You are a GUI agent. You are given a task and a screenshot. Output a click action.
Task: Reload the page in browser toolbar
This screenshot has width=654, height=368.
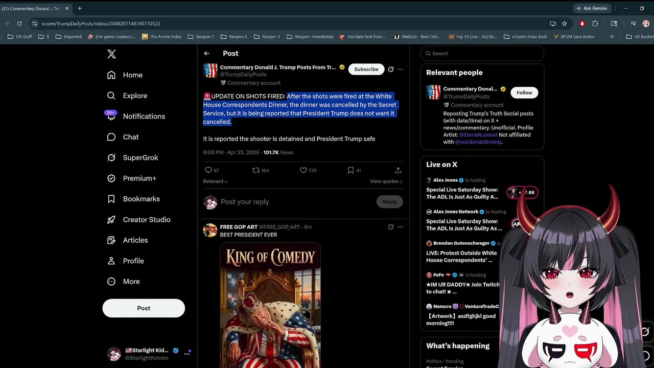click(19, 24)
